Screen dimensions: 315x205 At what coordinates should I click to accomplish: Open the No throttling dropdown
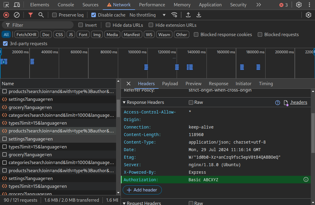[148, 15]
